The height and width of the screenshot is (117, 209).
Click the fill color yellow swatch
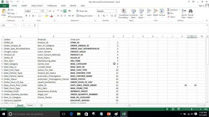click(46, 16)
